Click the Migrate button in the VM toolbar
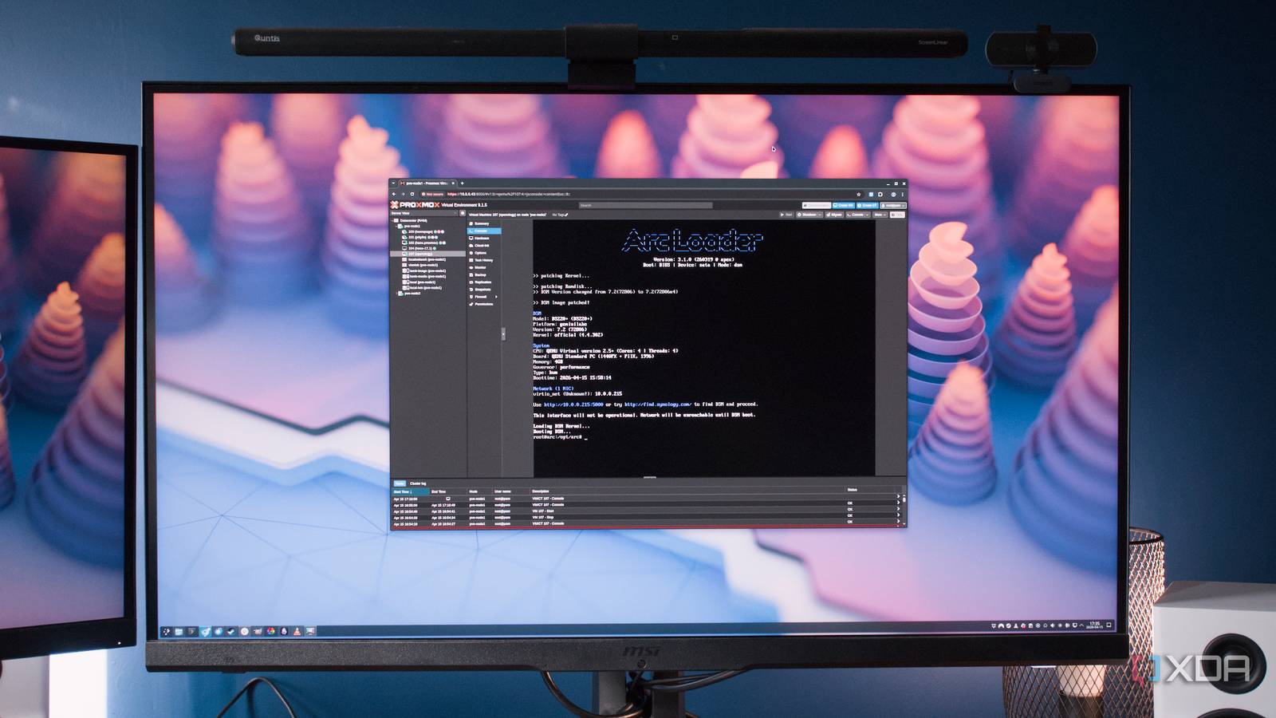The width and height of the screenshot is (1276, 718). (834, 215)
